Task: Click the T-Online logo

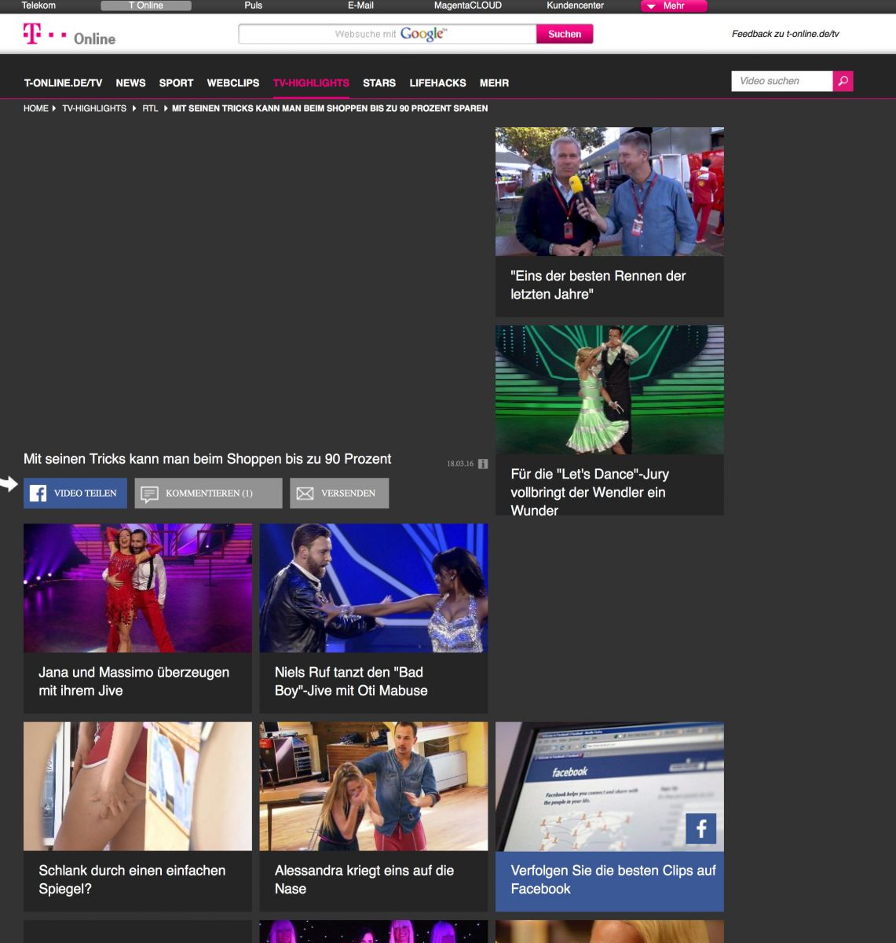Action: [69, 35]
